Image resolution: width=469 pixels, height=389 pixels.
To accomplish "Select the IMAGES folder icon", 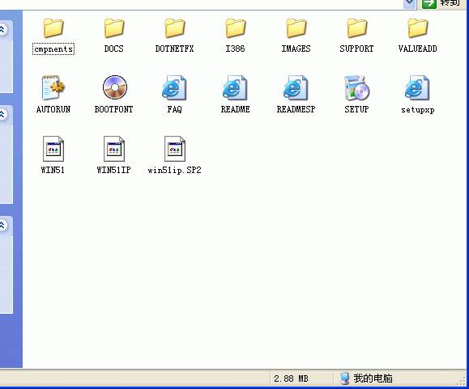I will [x=296, y=28].
